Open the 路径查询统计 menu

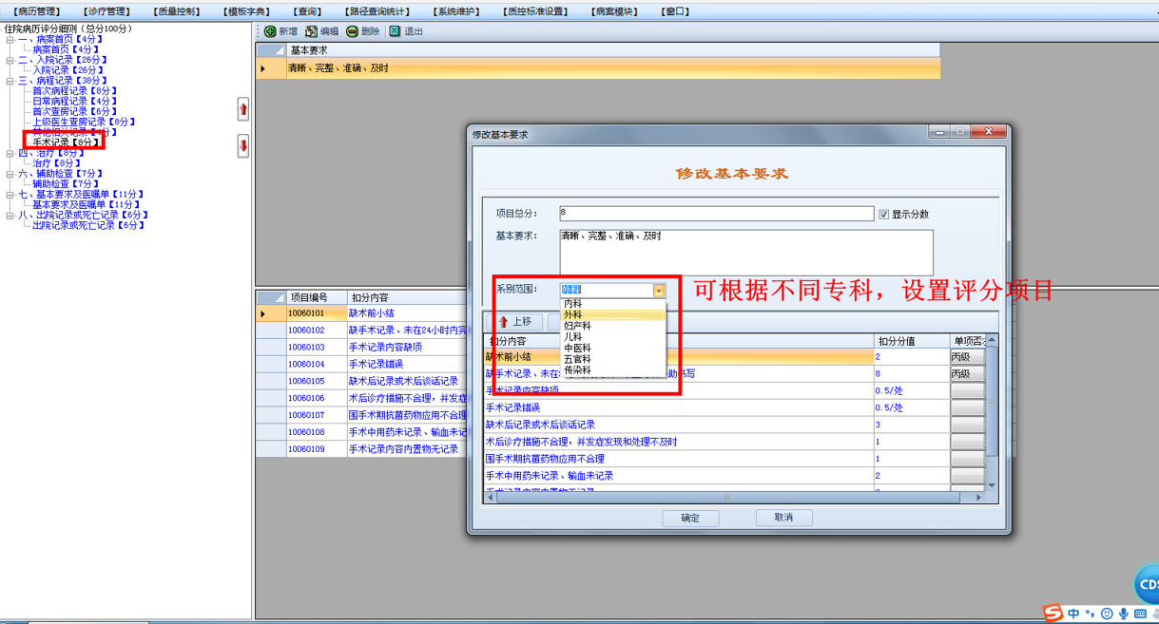pos(377,11)
